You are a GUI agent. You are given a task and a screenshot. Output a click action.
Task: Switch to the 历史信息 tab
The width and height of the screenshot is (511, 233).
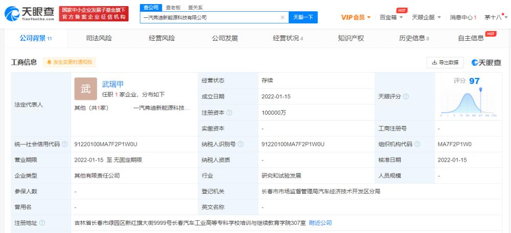point(414,38)
